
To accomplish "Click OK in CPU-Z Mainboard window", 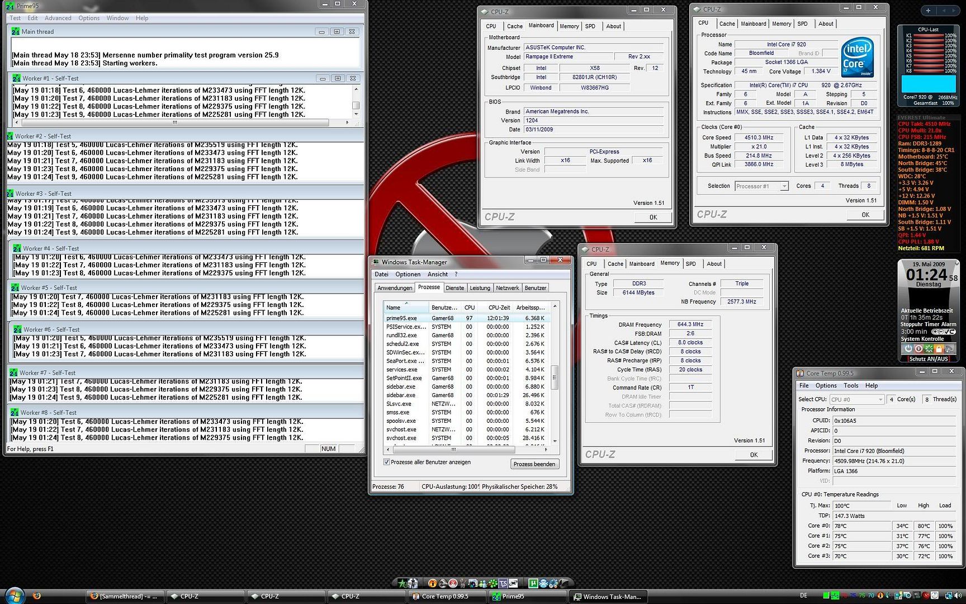I will [653, 217].
